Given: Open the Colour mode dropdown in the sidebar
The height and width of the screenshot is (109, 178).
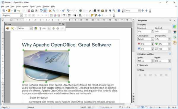Looking at the screenshot, I should 152,39.
